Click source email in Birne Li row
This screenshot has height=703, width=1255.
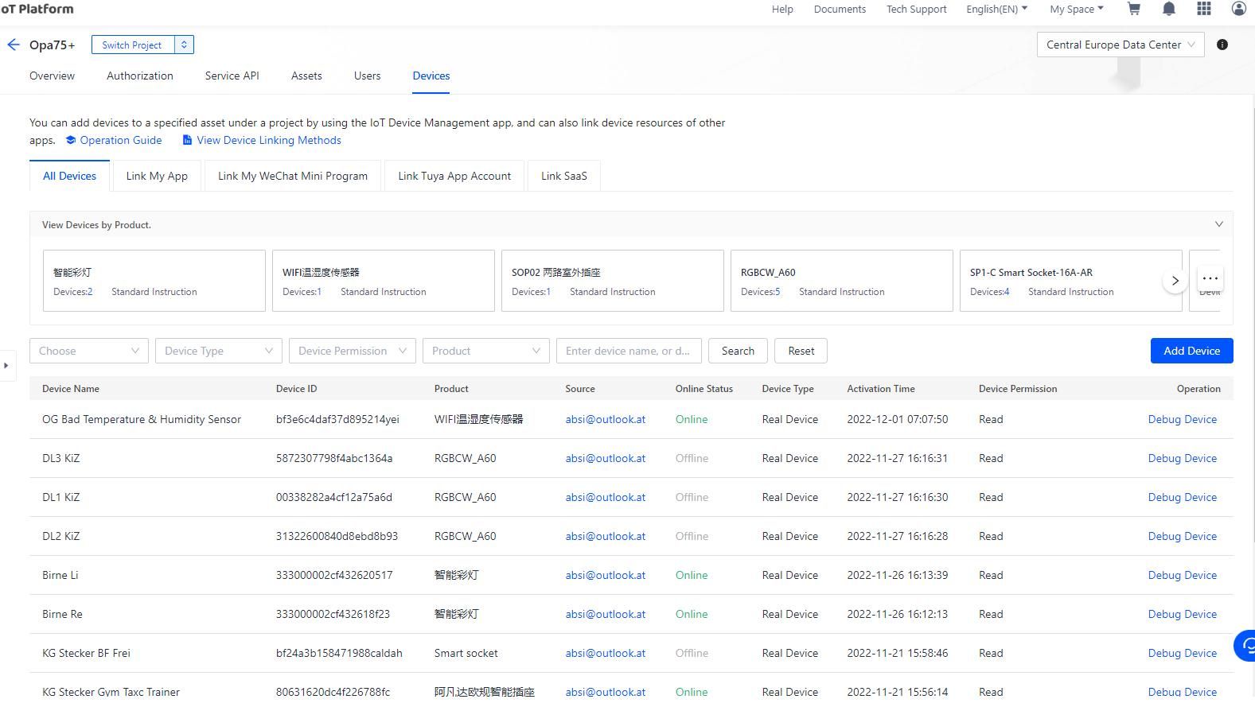tap(606, 575)
